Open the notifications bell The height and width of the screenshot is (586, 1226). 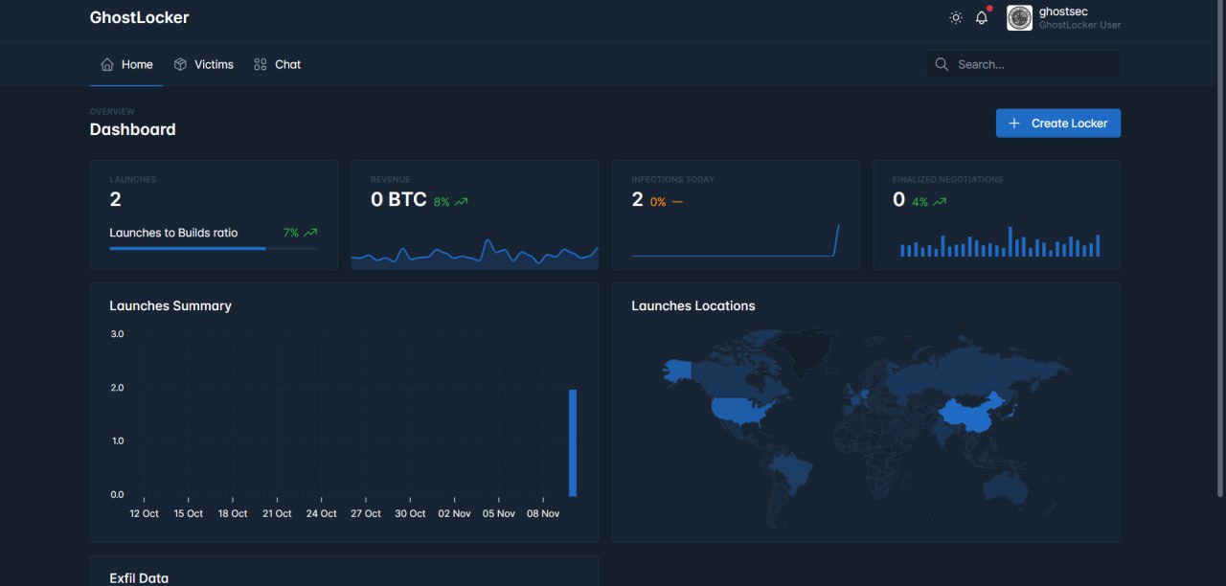point(982,18)
